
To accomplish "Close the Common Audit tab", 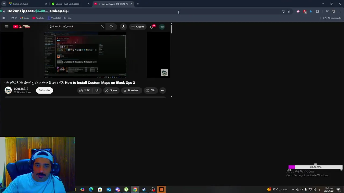I will 46,4.
